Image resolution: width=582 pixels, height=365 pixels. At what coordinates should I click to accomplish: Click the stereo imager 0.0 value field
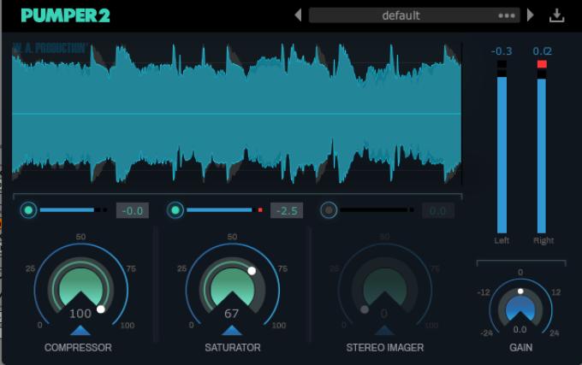438,210
